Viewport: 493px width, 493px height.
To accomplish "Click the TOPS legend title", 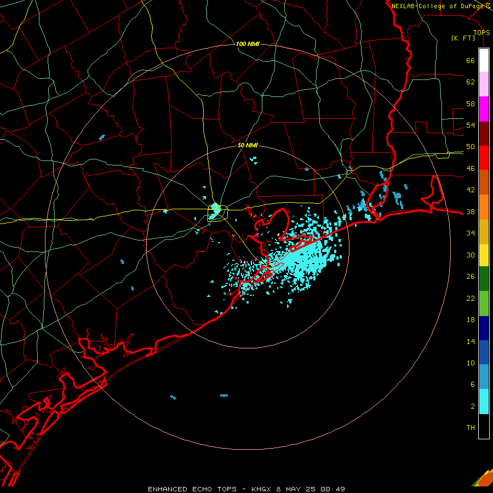I will [481, 32].
